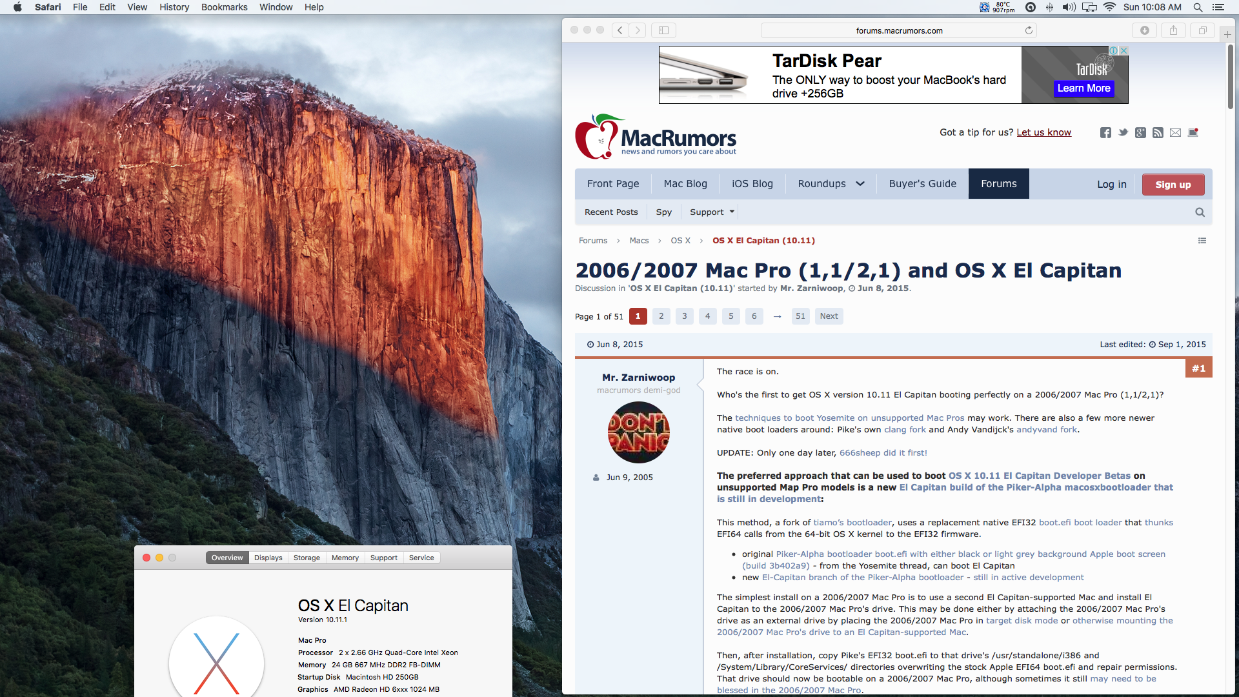1239x697 pixels.
Task: Open the thread navigation list icon
Action: 1202,241
